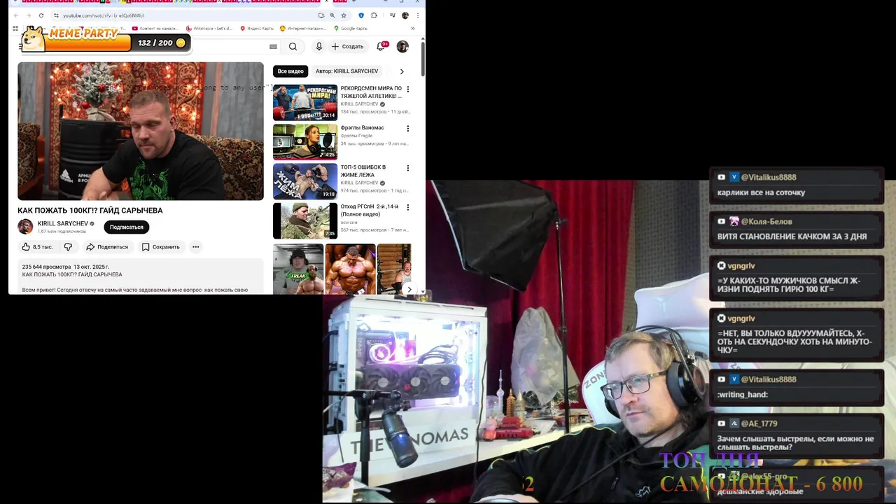Click 'ТОП-5 ОШИБОК В ЖИМЕ ЛЕЖА' title text
Image resolution: width=896 pixels, height=504 pixels.
363,171
